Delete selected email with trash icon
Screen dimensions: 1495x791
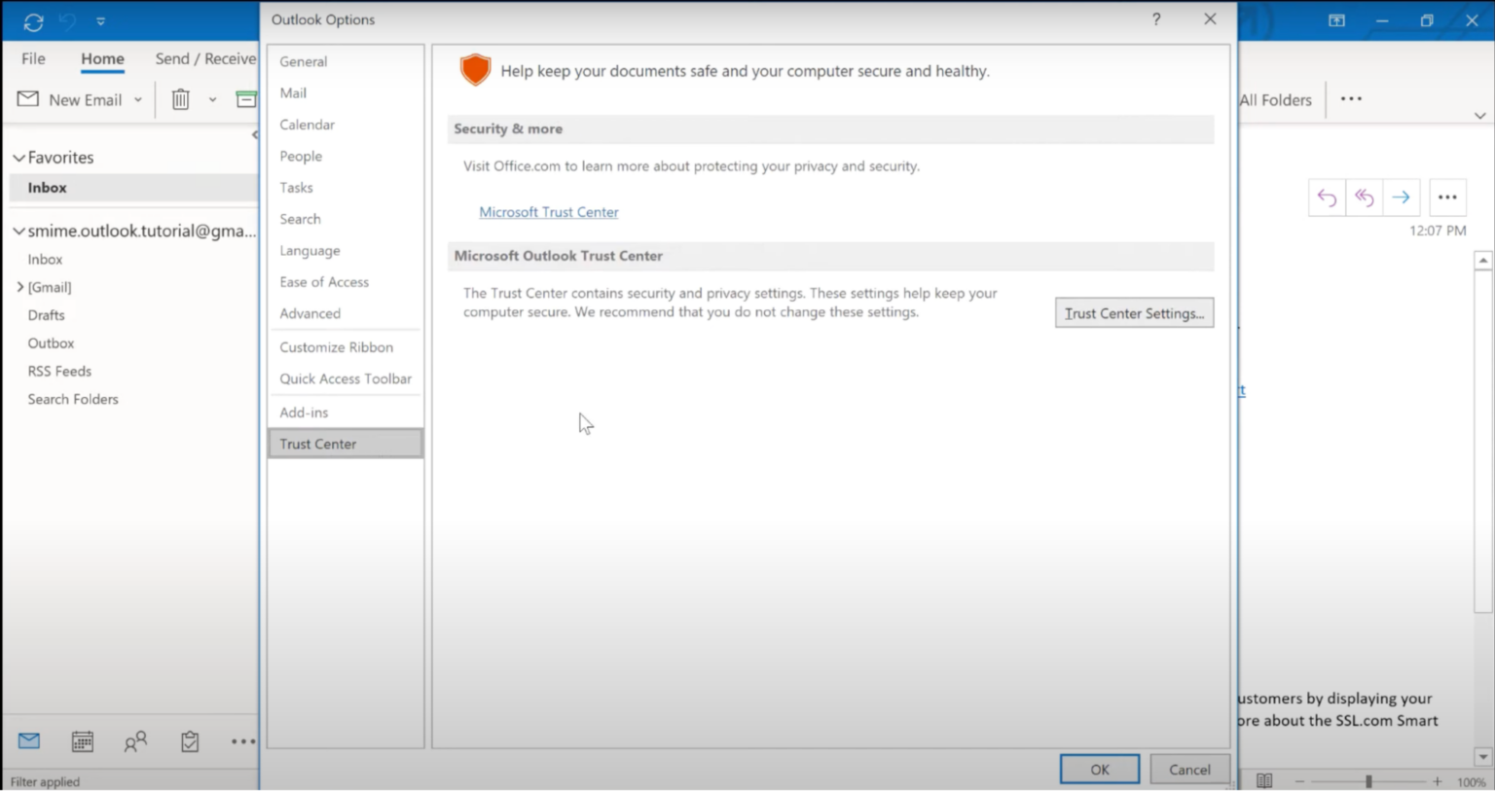pyautogui.click(x=180, y=98)
